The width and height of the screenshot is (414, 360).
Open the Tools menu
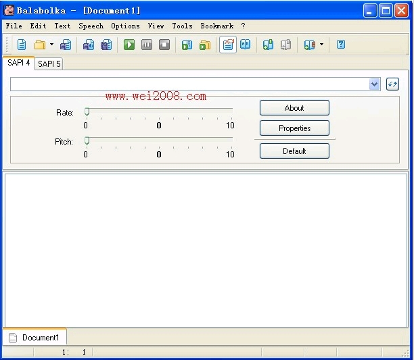click(x=182, y=26)
